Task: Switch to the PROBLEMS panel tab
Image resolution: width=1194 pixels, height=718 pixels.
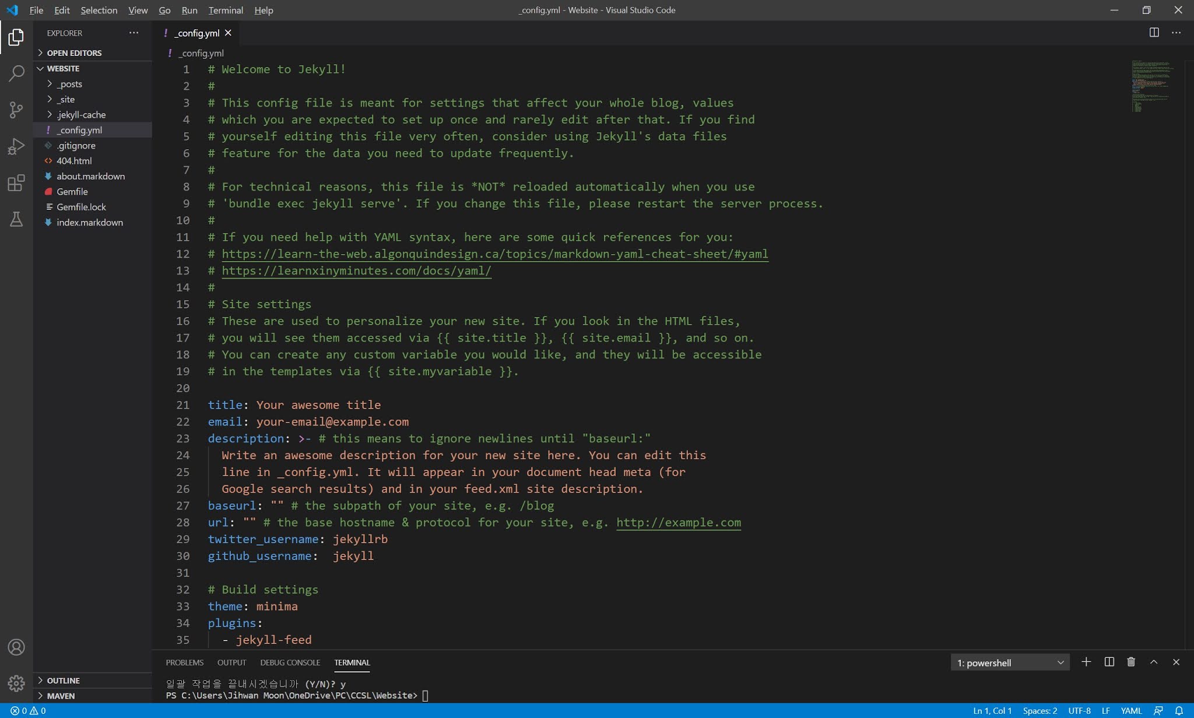Action: 184,663
